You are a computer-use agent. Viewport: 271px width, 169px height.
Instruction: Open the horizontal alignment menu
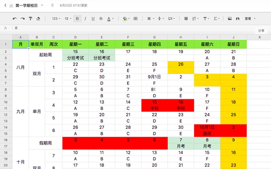(x=150, y=19)
